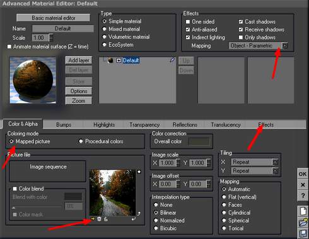Click the new material page icon

[x=303, y=211]
